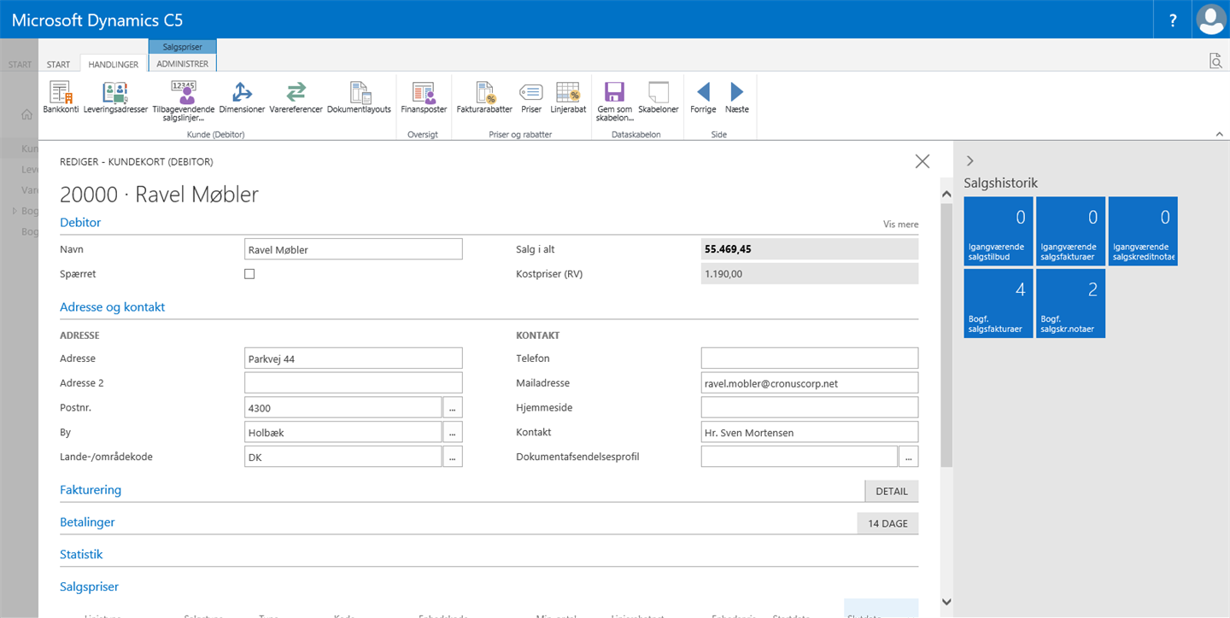
Task: Open Igangværende salgskreditnotaer tile
Action: tap(1143, 231)
